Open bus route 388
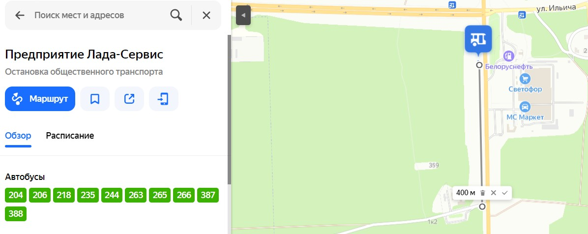The width and height of the screenshot is (588, 234). [x=16, y=214]
